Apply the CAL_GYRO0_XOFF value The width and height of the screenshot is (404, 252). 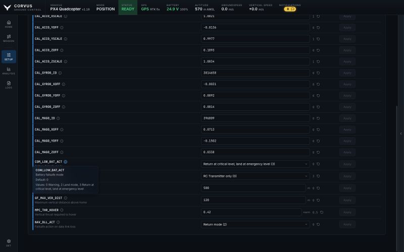[347, 84]
